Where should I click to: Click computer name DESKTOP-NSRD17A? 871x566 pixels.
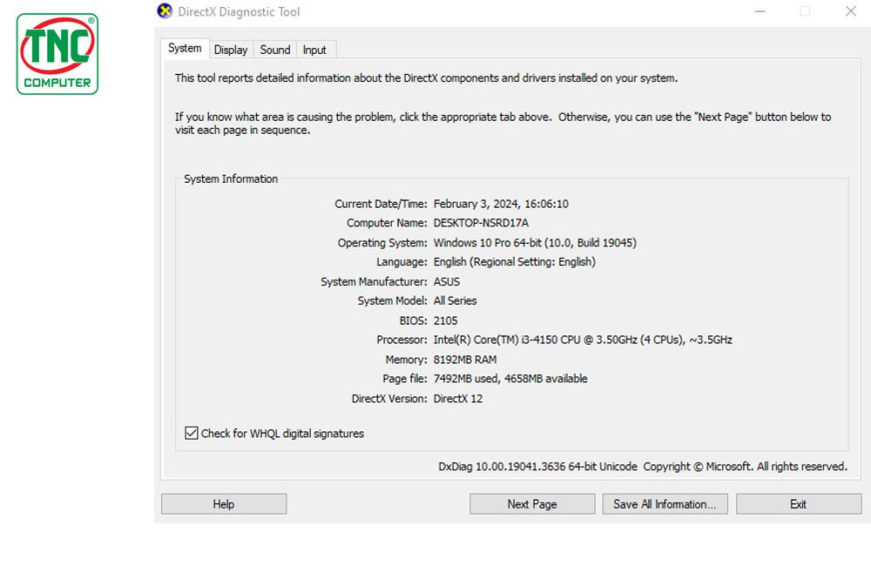coord(481,223)
